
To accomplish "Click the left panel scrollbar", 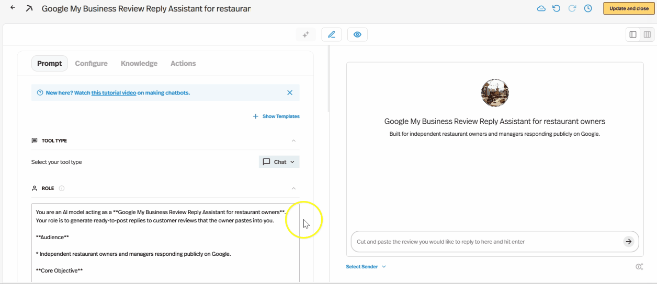I will 328,78.
